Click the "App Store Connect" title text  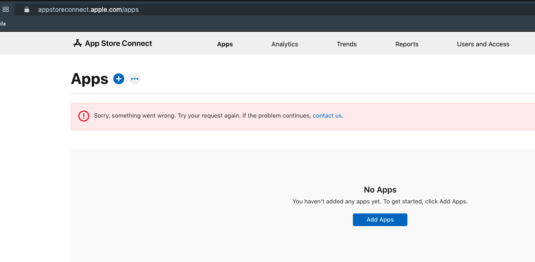pyautogui.click(x=119, y=44)
